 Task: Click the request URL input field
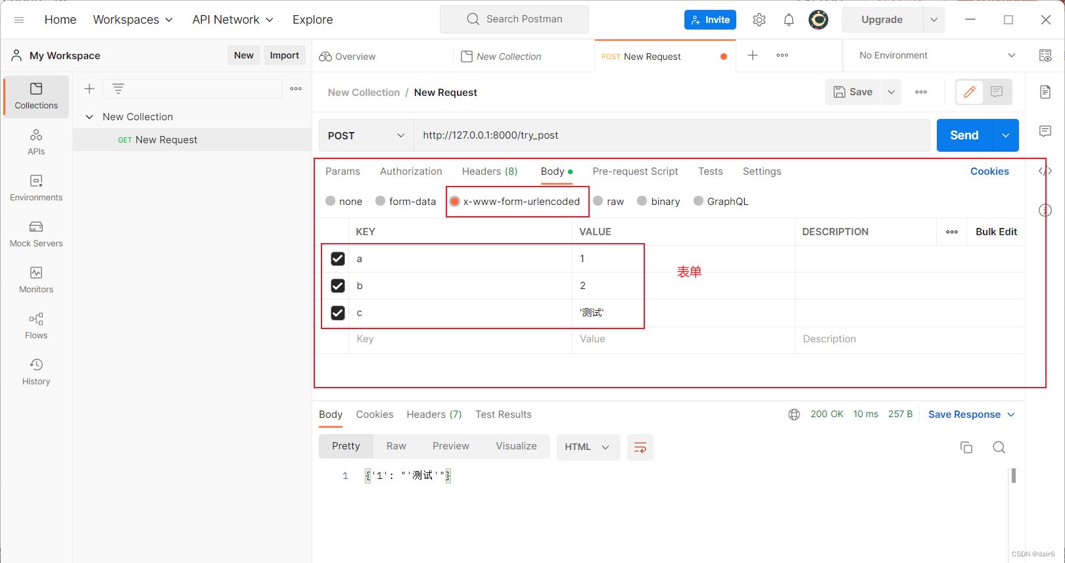[671, 135]
